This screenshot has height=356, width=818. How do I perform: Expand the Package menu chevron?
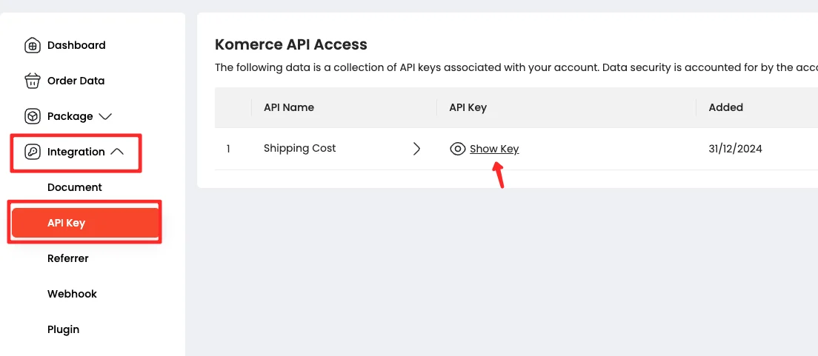pyautogui.click(x=105, y=116)
